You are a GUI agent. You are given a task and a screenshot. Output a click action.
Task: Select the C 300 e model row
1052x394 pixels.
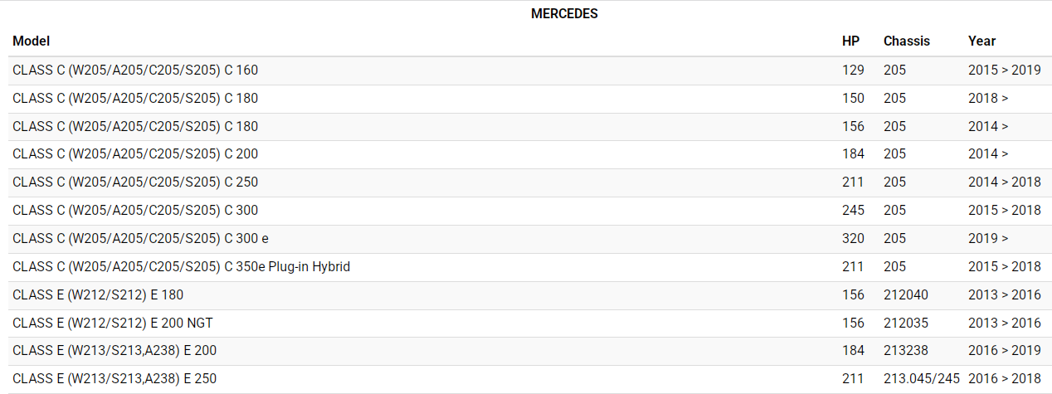(140, 239)
